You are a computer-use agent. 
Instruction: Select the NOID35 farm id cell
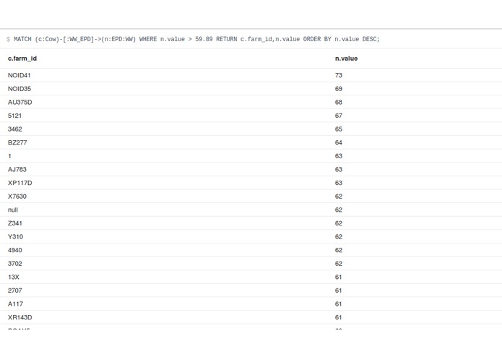[20, 89]
